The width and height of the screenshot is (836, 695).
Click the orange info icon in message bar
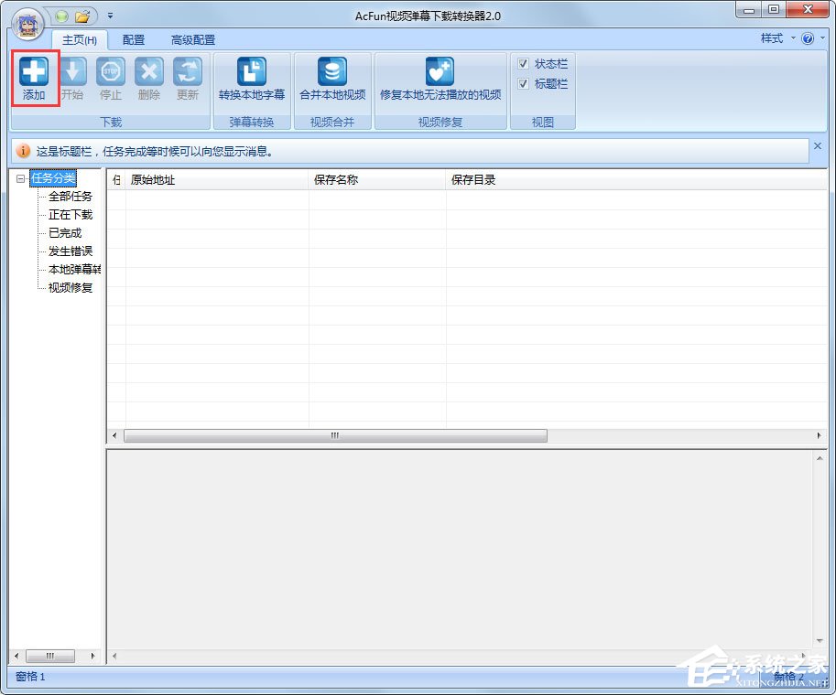point(23,151)
